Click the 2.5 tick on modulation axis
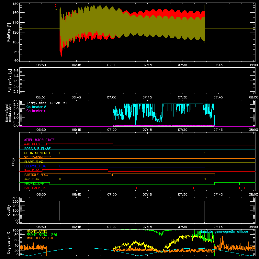This screenshot has width=259, height=259. pos(16,105)
